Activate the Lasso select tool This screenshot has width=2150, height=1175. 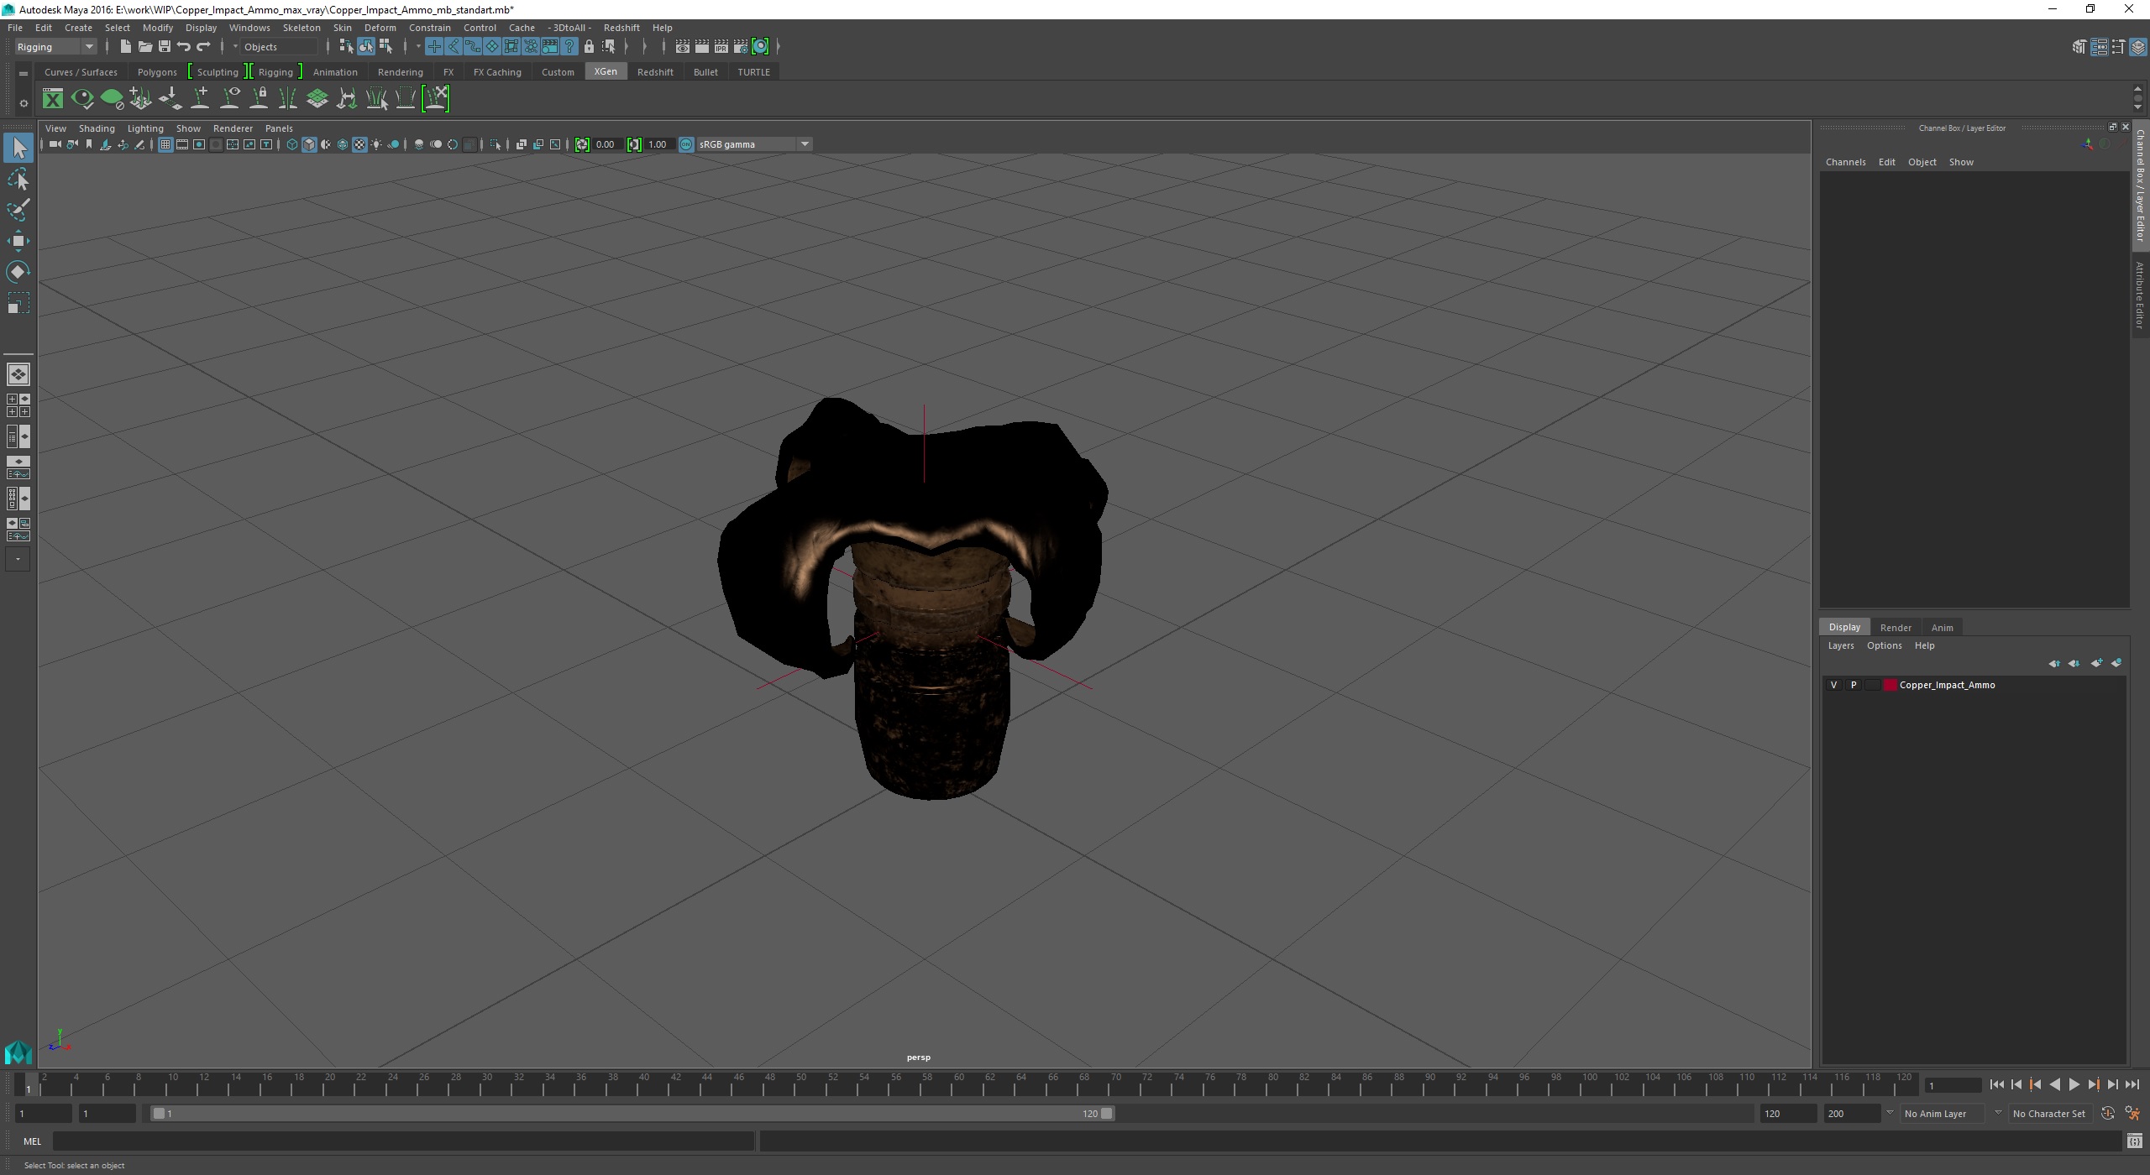click(18, 180)
